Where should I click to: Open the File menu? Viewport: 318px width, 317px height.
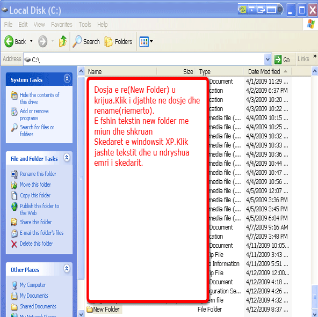point(8,25)
